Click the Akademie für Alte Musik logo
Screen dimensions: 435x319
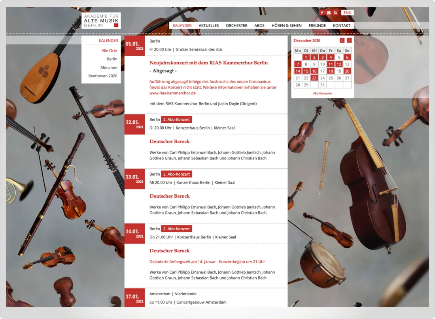tap(101, 21)
